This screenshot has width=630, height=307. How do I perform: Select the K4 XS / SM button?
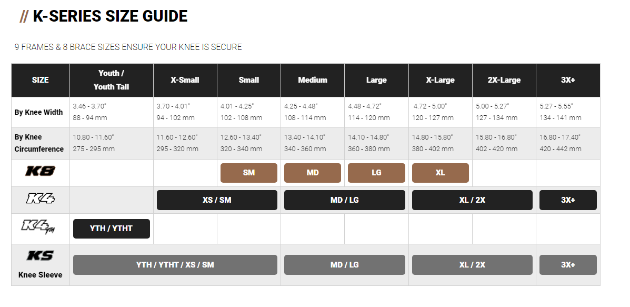pos(217,200)
